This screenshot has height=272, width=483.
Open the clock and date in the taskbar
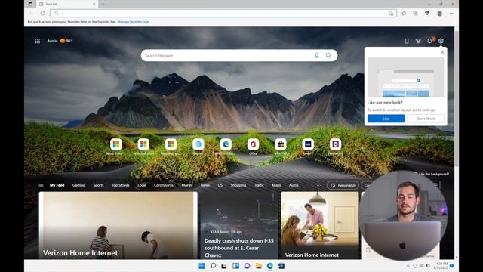tap(441, 266)
